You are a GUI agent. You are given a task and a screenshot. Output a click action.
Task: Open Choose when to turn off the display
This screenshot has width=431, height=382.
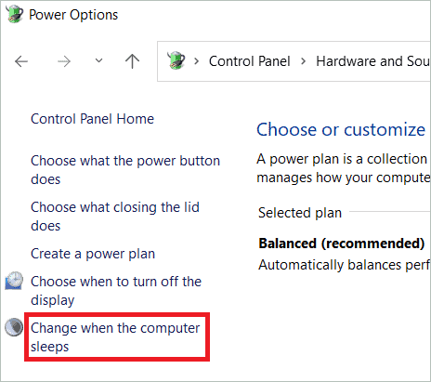(x=116, y=291)
